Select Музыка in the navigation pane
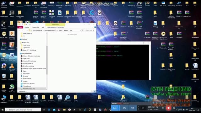201x113 pixels. (24, 81)
